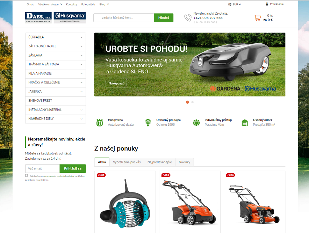The width and height of the screenshot is (309, 233).
Task: Open the EUR currency dropdown
Action: click(235, 4)
